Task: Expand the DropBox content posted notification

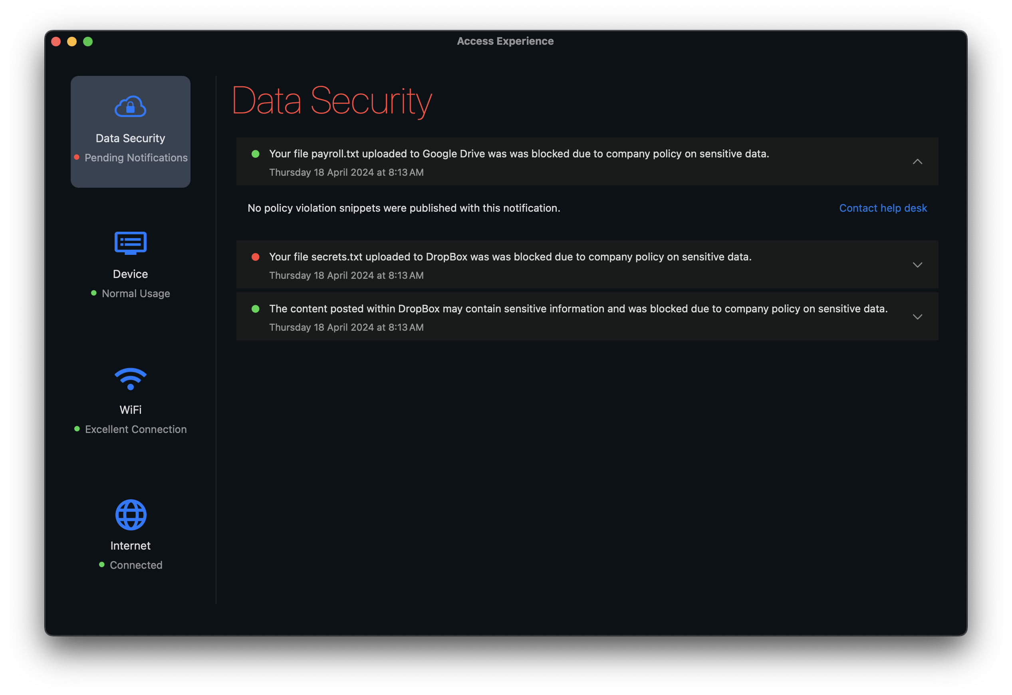Action: [x=917, y=317]
